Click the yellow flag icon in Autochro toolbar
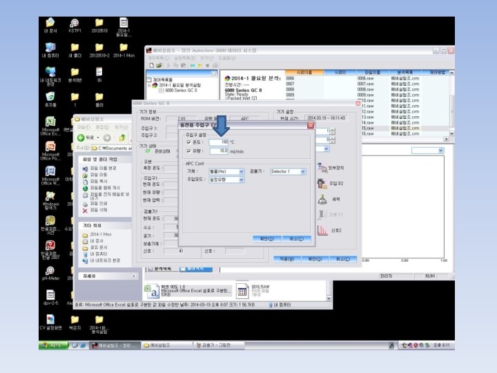This screenshot has width=497, height=373. click(200, 66)
